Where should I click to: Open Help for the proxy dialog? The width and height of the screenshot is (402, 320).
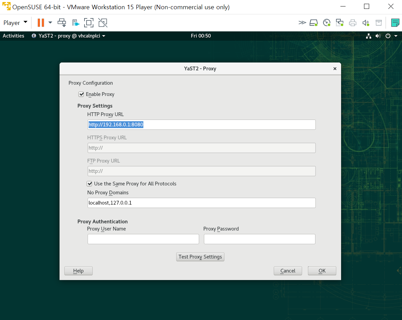pyautogui.click(x=78, y=271)
